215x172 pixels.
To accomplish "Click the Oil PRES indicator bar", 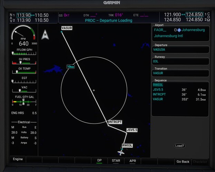I will tap(24, 63).
